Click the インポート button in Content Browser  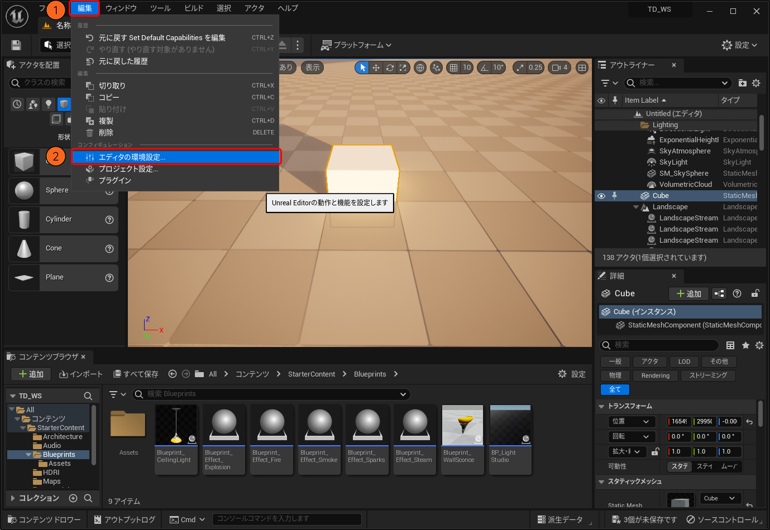tap(81, 374)
